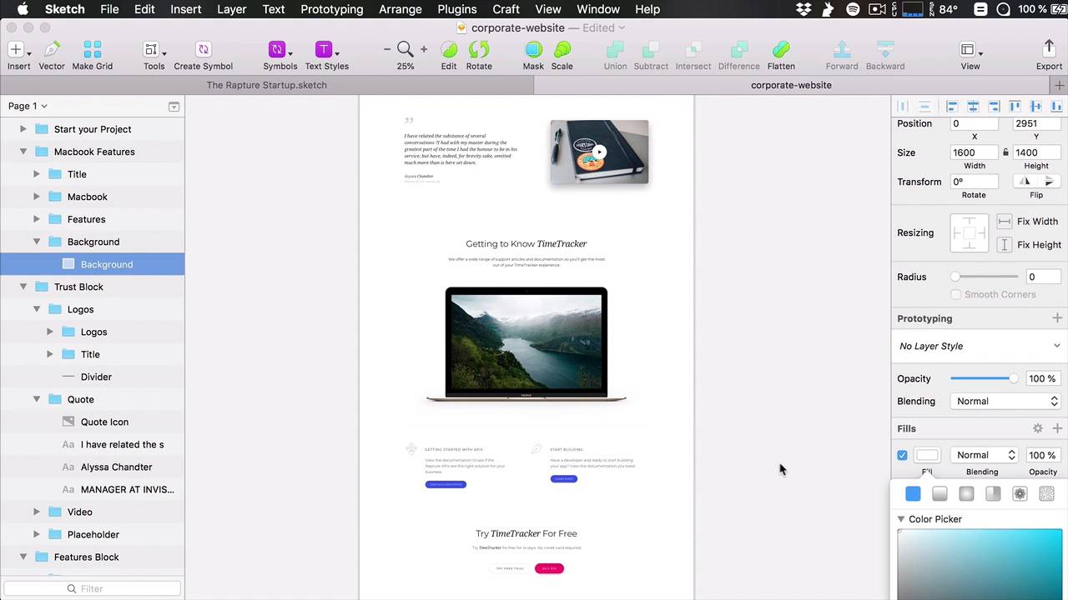Image resolution: width=1068 pixels, height=600 pixels.
Task: Click the Scale toolbar icon
Action: pyautogui.click(x=562, y=49)
